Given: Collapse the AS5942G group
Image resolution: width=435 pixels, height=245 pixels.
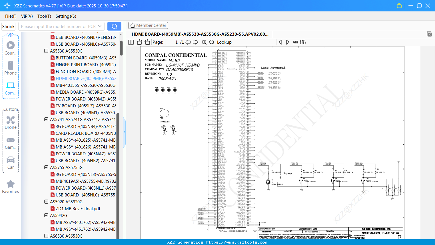Looking at the screenshot, I should click(x=46, y=215).
